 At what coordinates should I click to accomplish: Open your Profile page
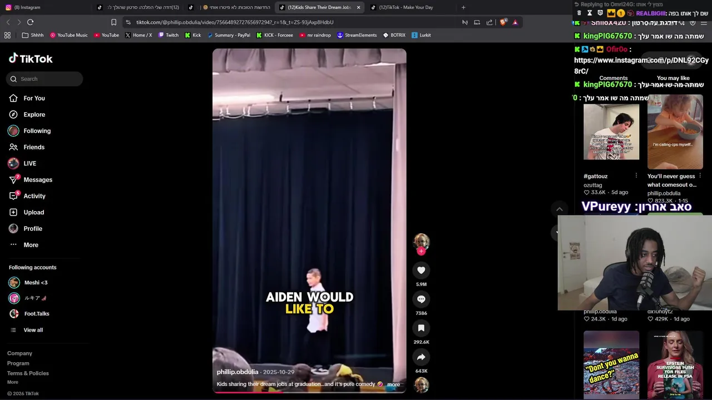(32, 228)
